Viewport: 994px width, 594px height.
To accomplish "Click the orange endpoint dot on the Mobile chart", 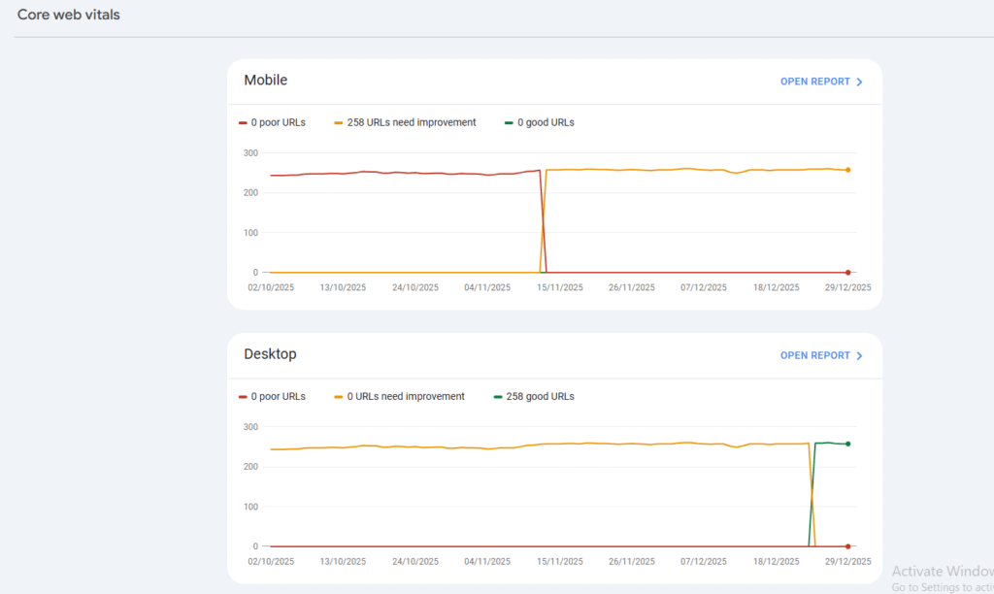I will pos(847,168).
